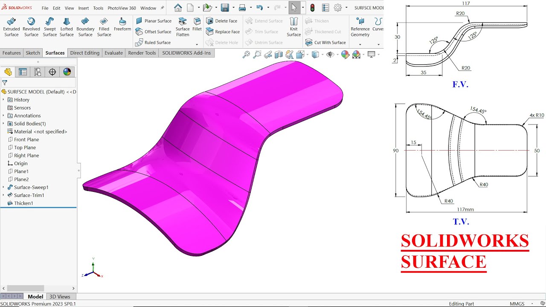The width and height of the screenshot is (546, 307).
Task: Use the Offset Surface command
Action: pos(153,32)
